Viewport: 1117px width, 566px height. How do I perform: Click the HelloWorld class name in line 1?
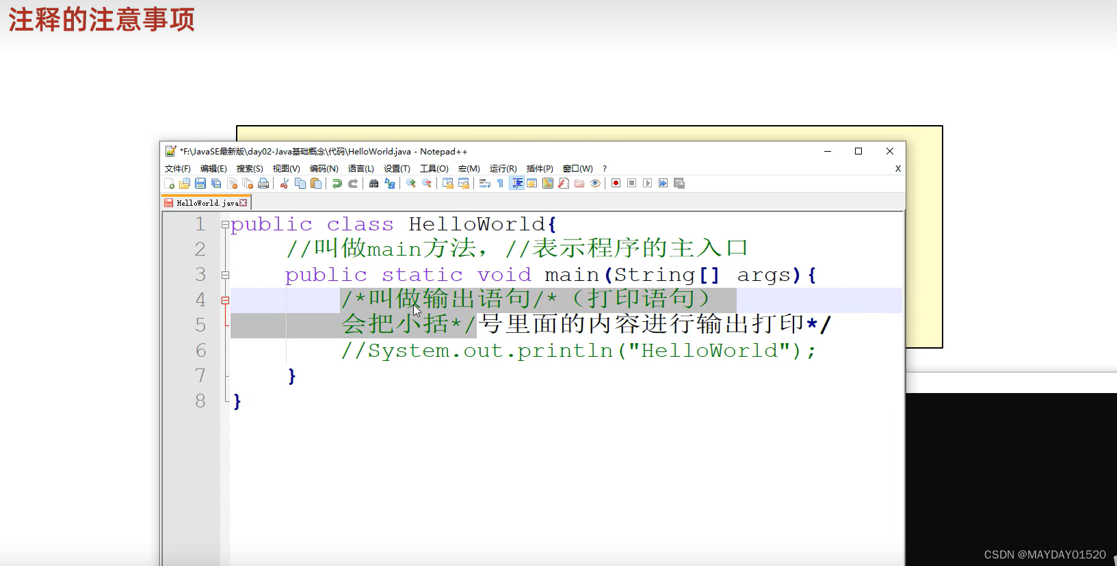tap(477, 224)
